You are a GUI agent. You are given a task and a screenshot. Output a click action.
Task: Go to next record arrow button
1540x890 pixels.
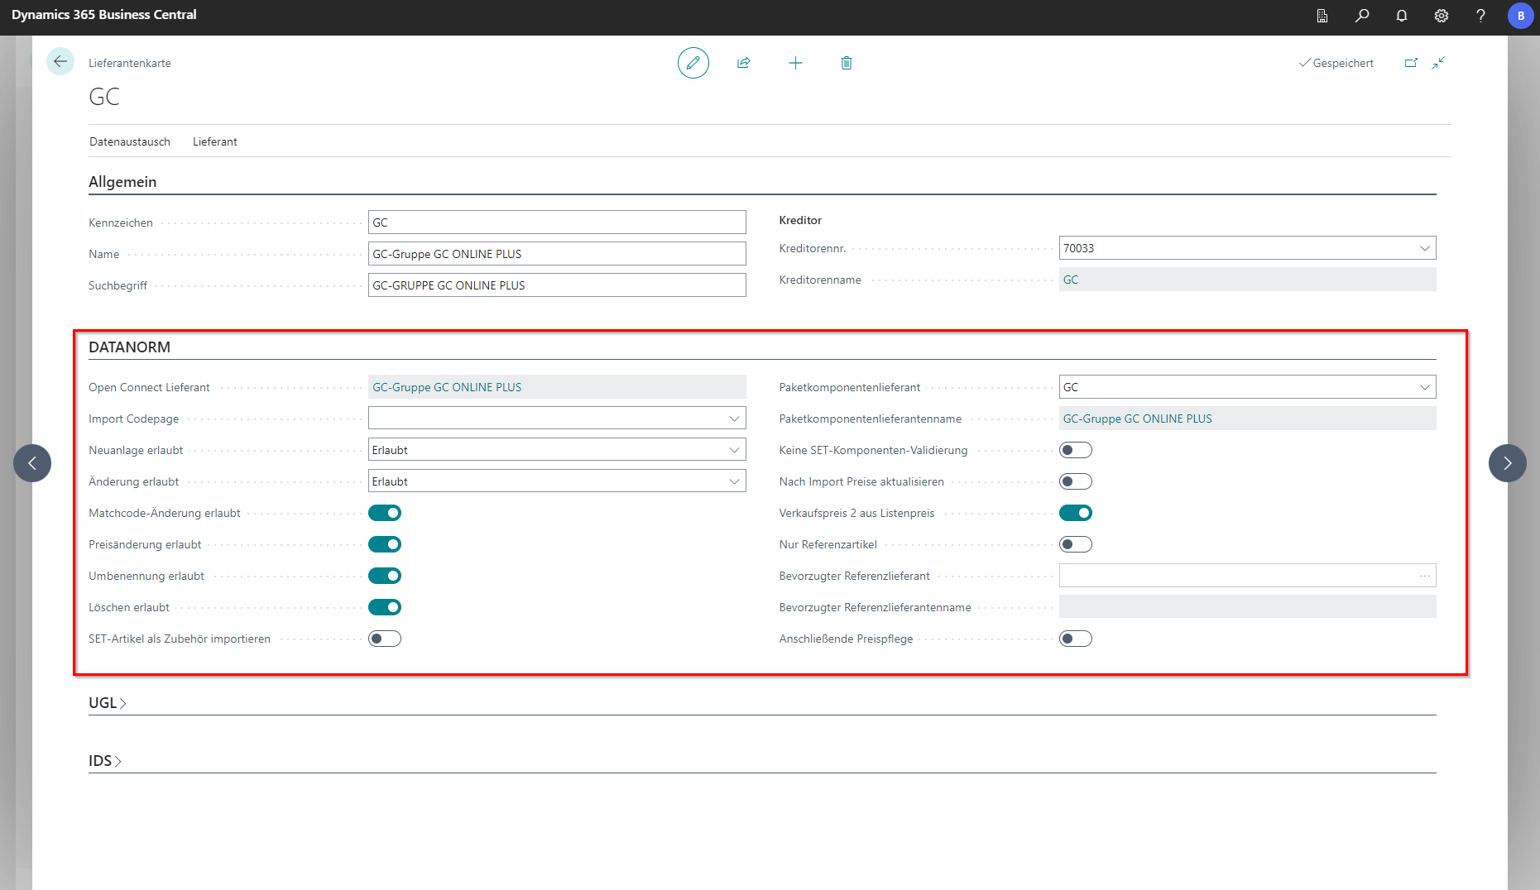pyautogui.click(x=1507, y=463)
